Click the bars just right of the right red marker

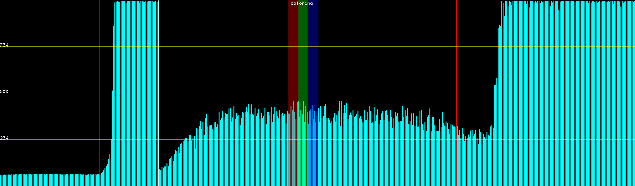click(x=468, y=161)
